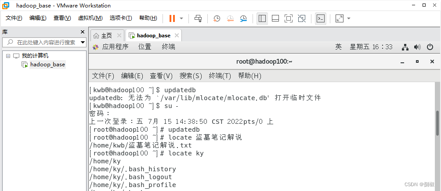
Task: Click the 星期五 16:33 clock
Action: [371, 47]
